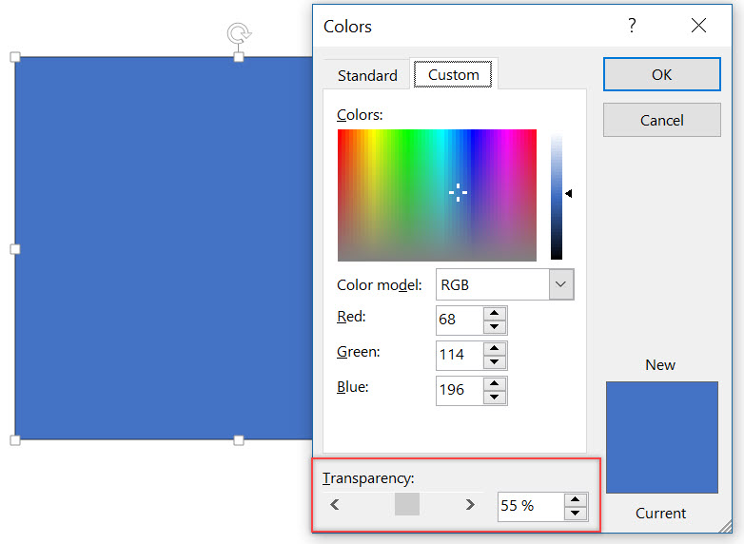Click the Green value field
The image size is (744, 544).
coord(460,355)
